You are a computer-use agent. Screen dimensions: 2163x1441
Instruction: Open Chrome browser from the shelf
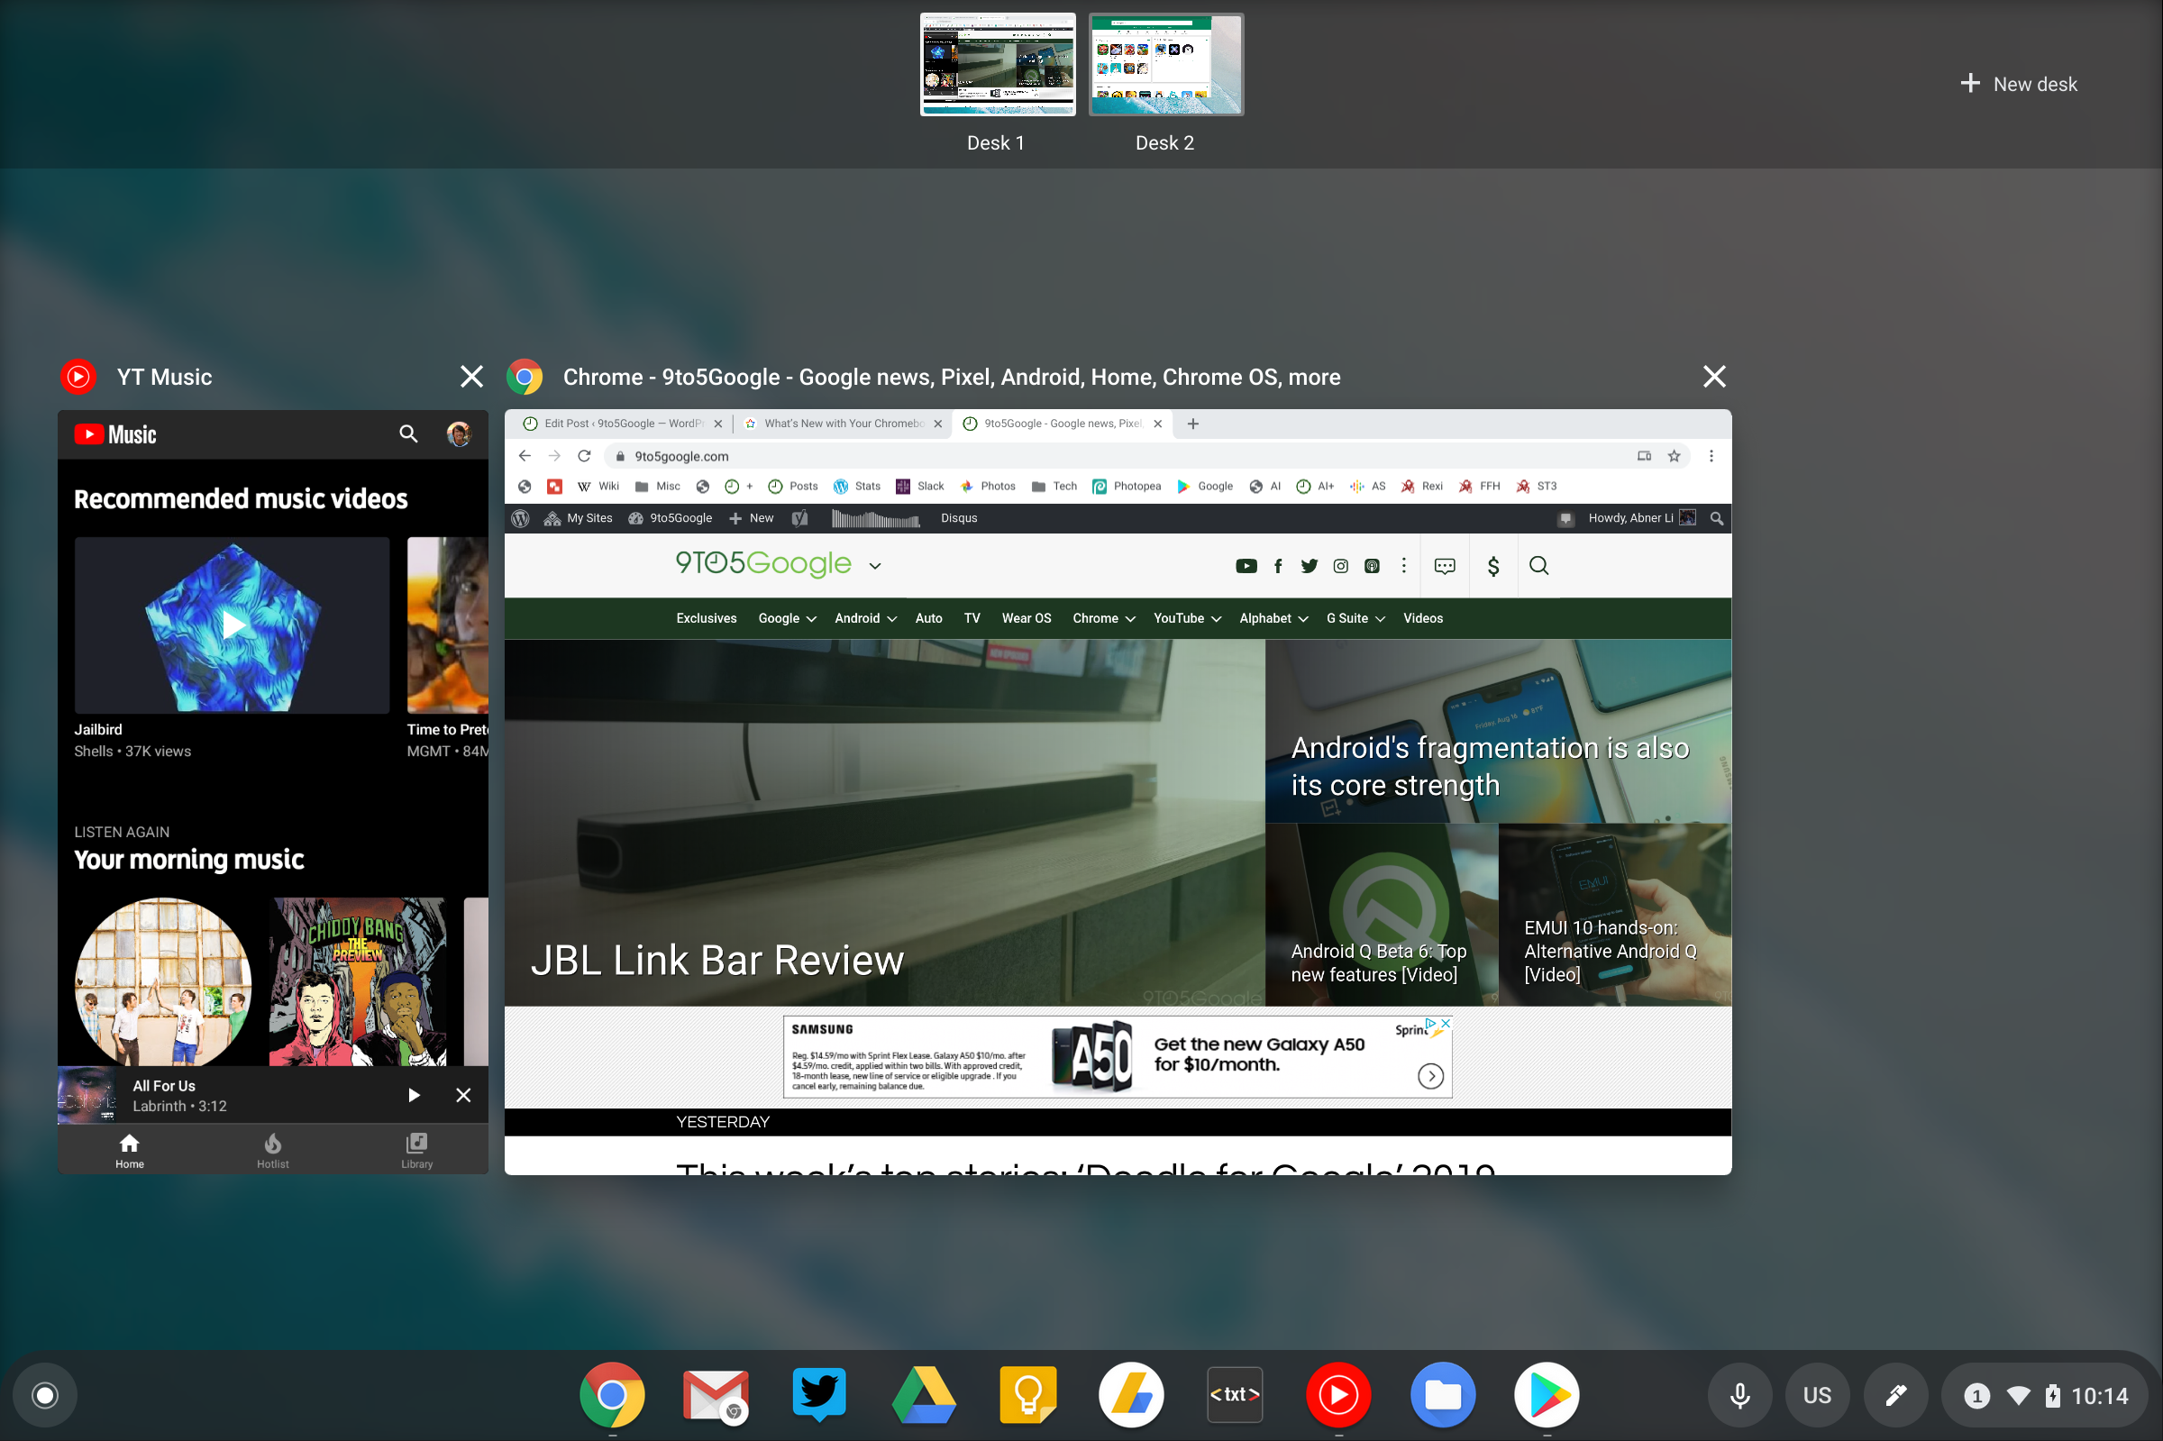[x=611, y=1394]
